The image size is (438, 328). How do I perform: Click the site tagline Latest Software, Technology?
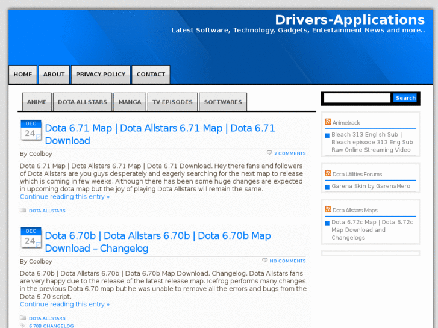(298, 30)
